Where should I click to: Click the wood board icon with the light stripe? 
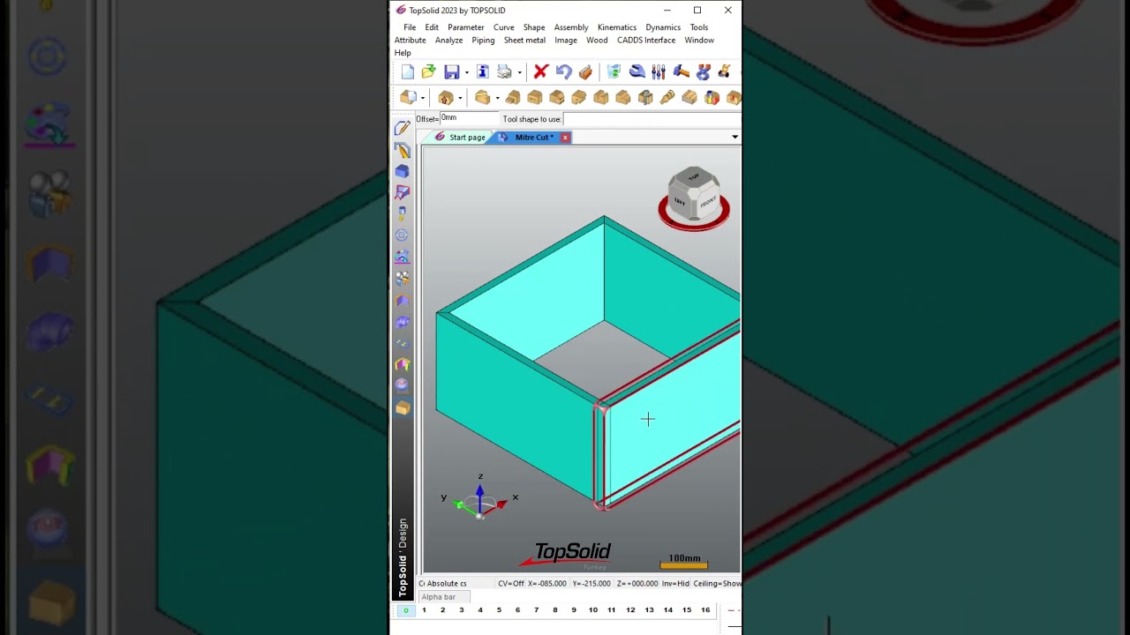[482, 98]
